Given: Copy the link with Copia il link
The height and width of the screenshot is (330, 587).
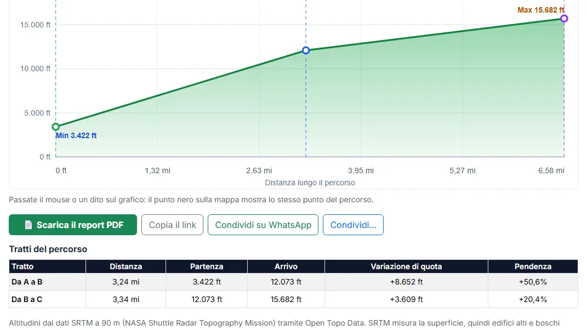Looking at the screenshot, I should (x=172, y=225).
